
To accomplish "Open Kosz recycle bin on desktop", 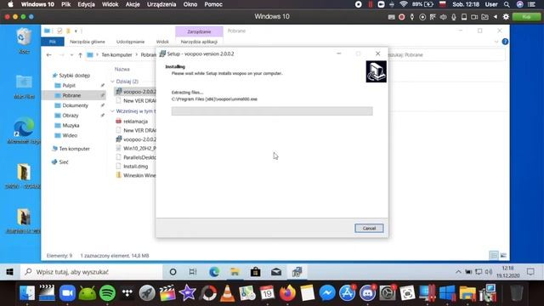I will (x=24, y=41).
